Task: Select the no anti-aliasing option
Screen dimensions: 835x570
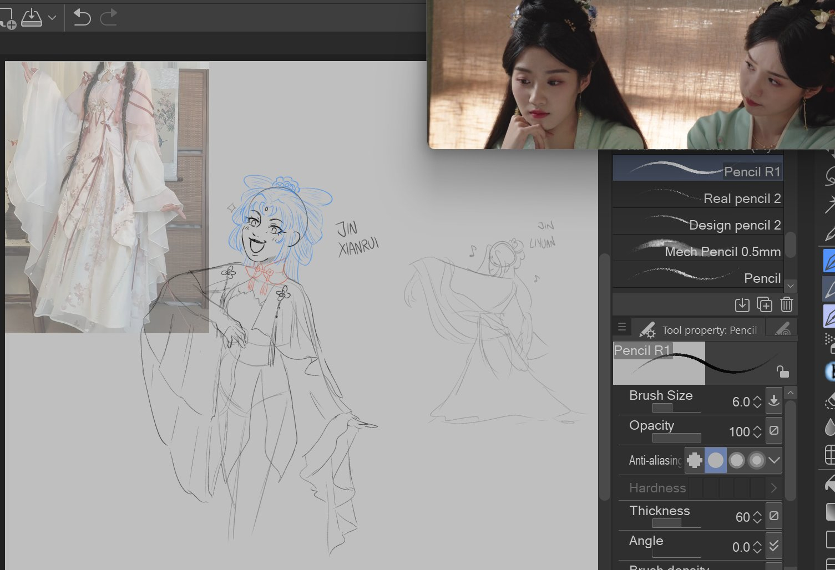Action: point(695,460)
